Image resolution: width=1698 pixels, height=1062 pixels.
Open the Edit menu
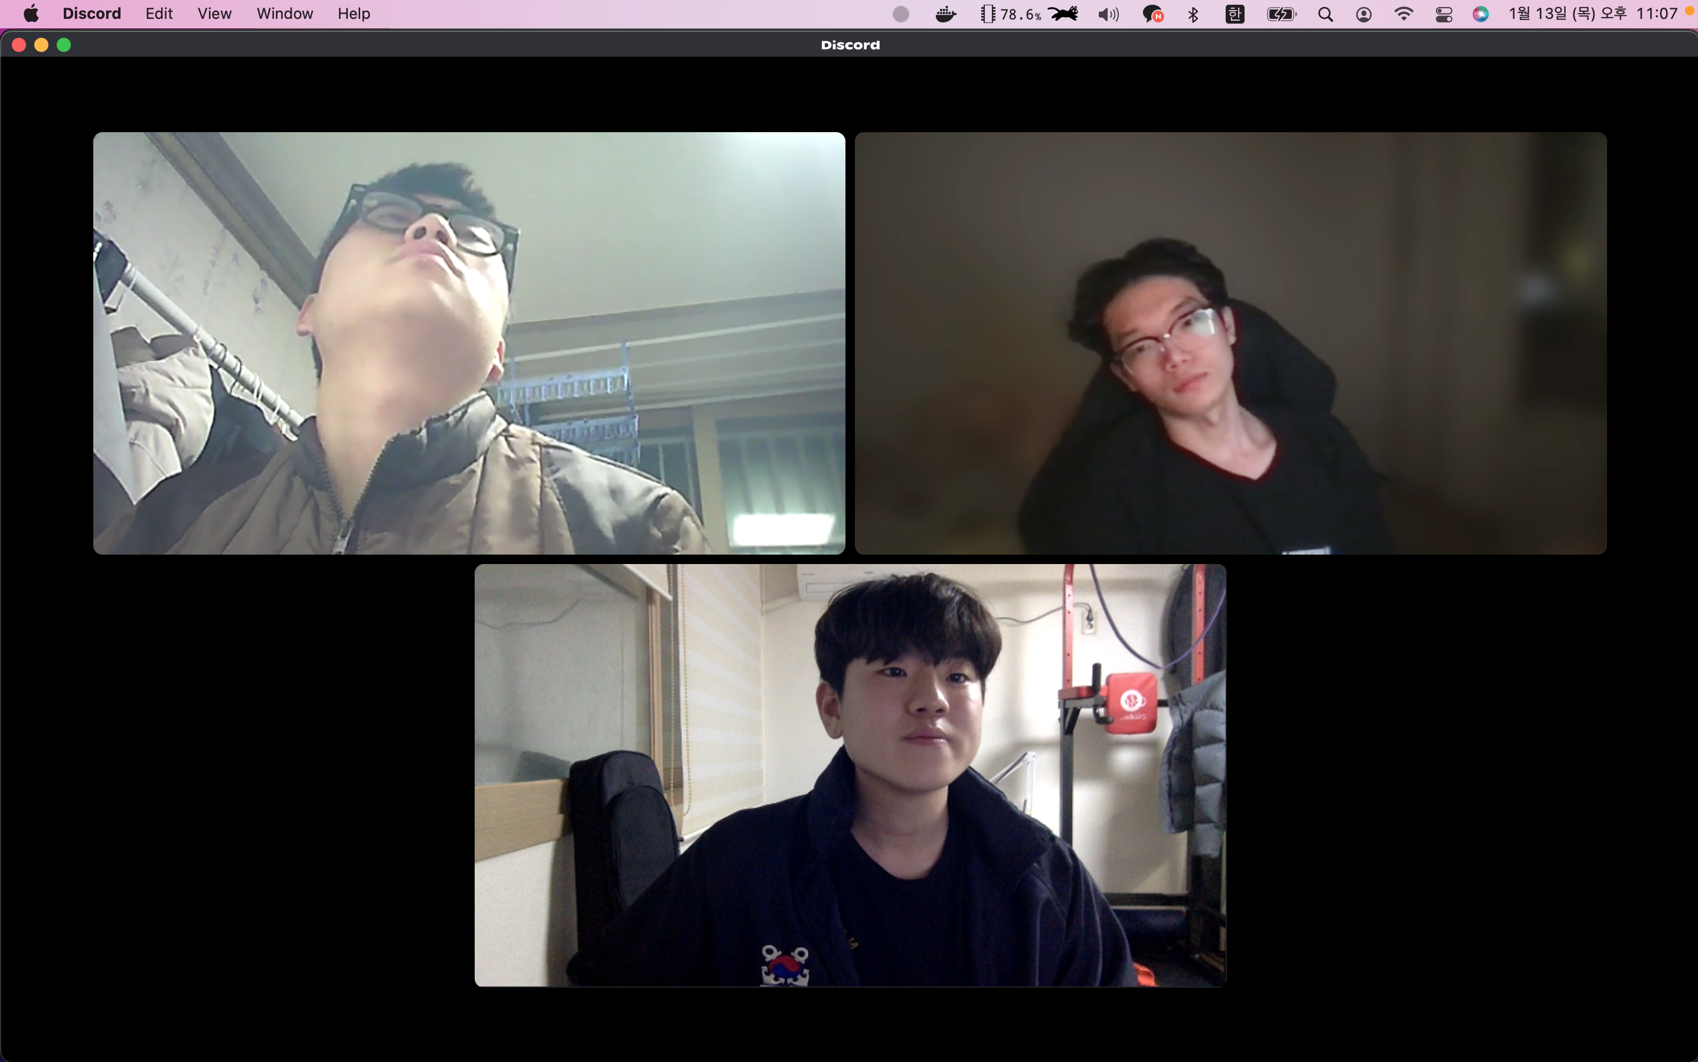click(x=159, y=14)
